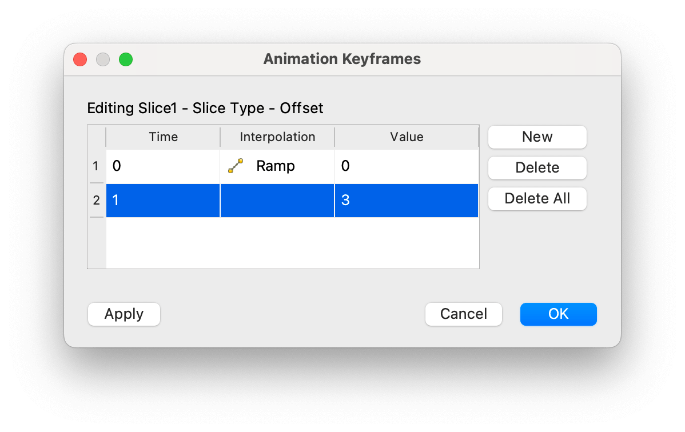The height and width of the screenshot is (432, 685).
Task: Edit the Value cell containing 0
Action: [x=406, y=166]
